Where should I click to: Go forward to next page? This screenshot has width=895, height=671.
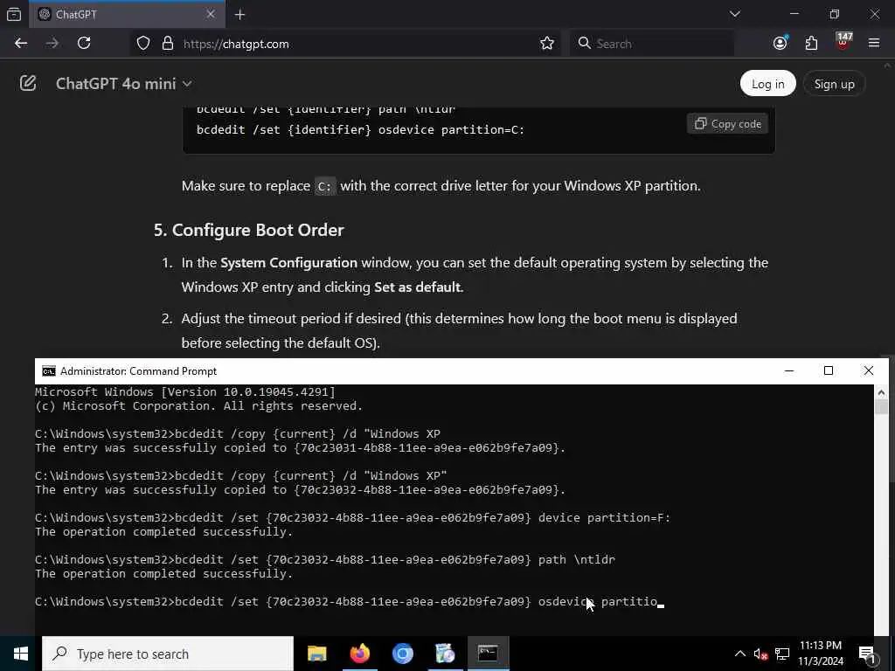(52, 44)
